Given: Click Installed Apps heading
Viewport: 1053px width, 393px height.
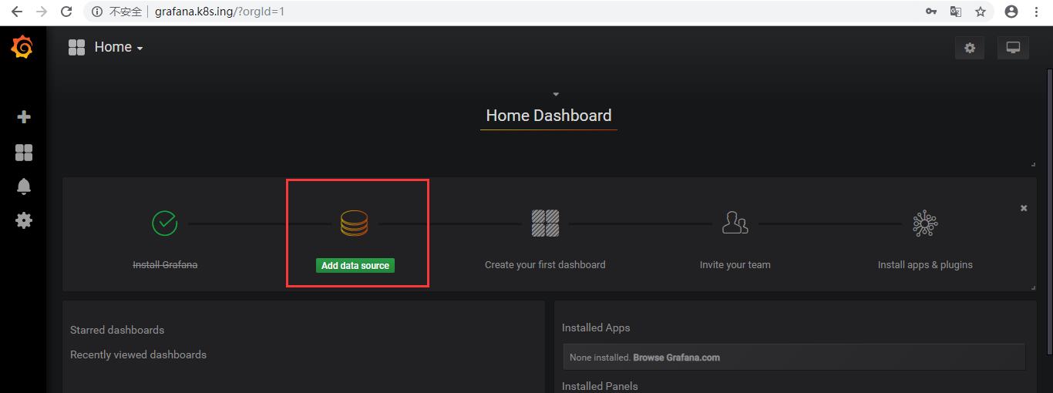Looking at the screenshot, I should (596, 327).
